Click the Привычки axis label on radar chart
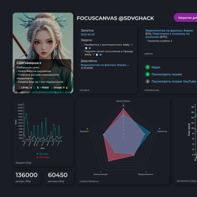The image size is (197, 197). point(162,131)
